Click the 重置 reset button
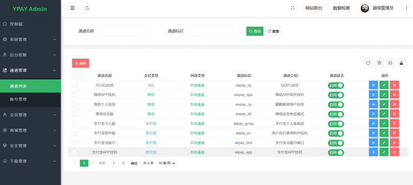The width and height of the screenshot is (413, 185). click(x=273, y=31)
